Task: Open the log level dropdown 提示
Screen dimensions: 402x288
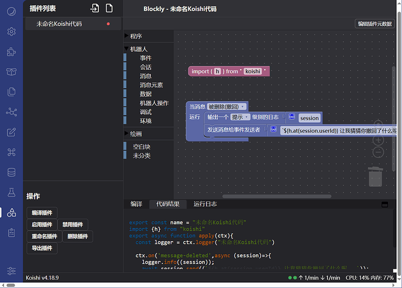Action: [240, 117]
